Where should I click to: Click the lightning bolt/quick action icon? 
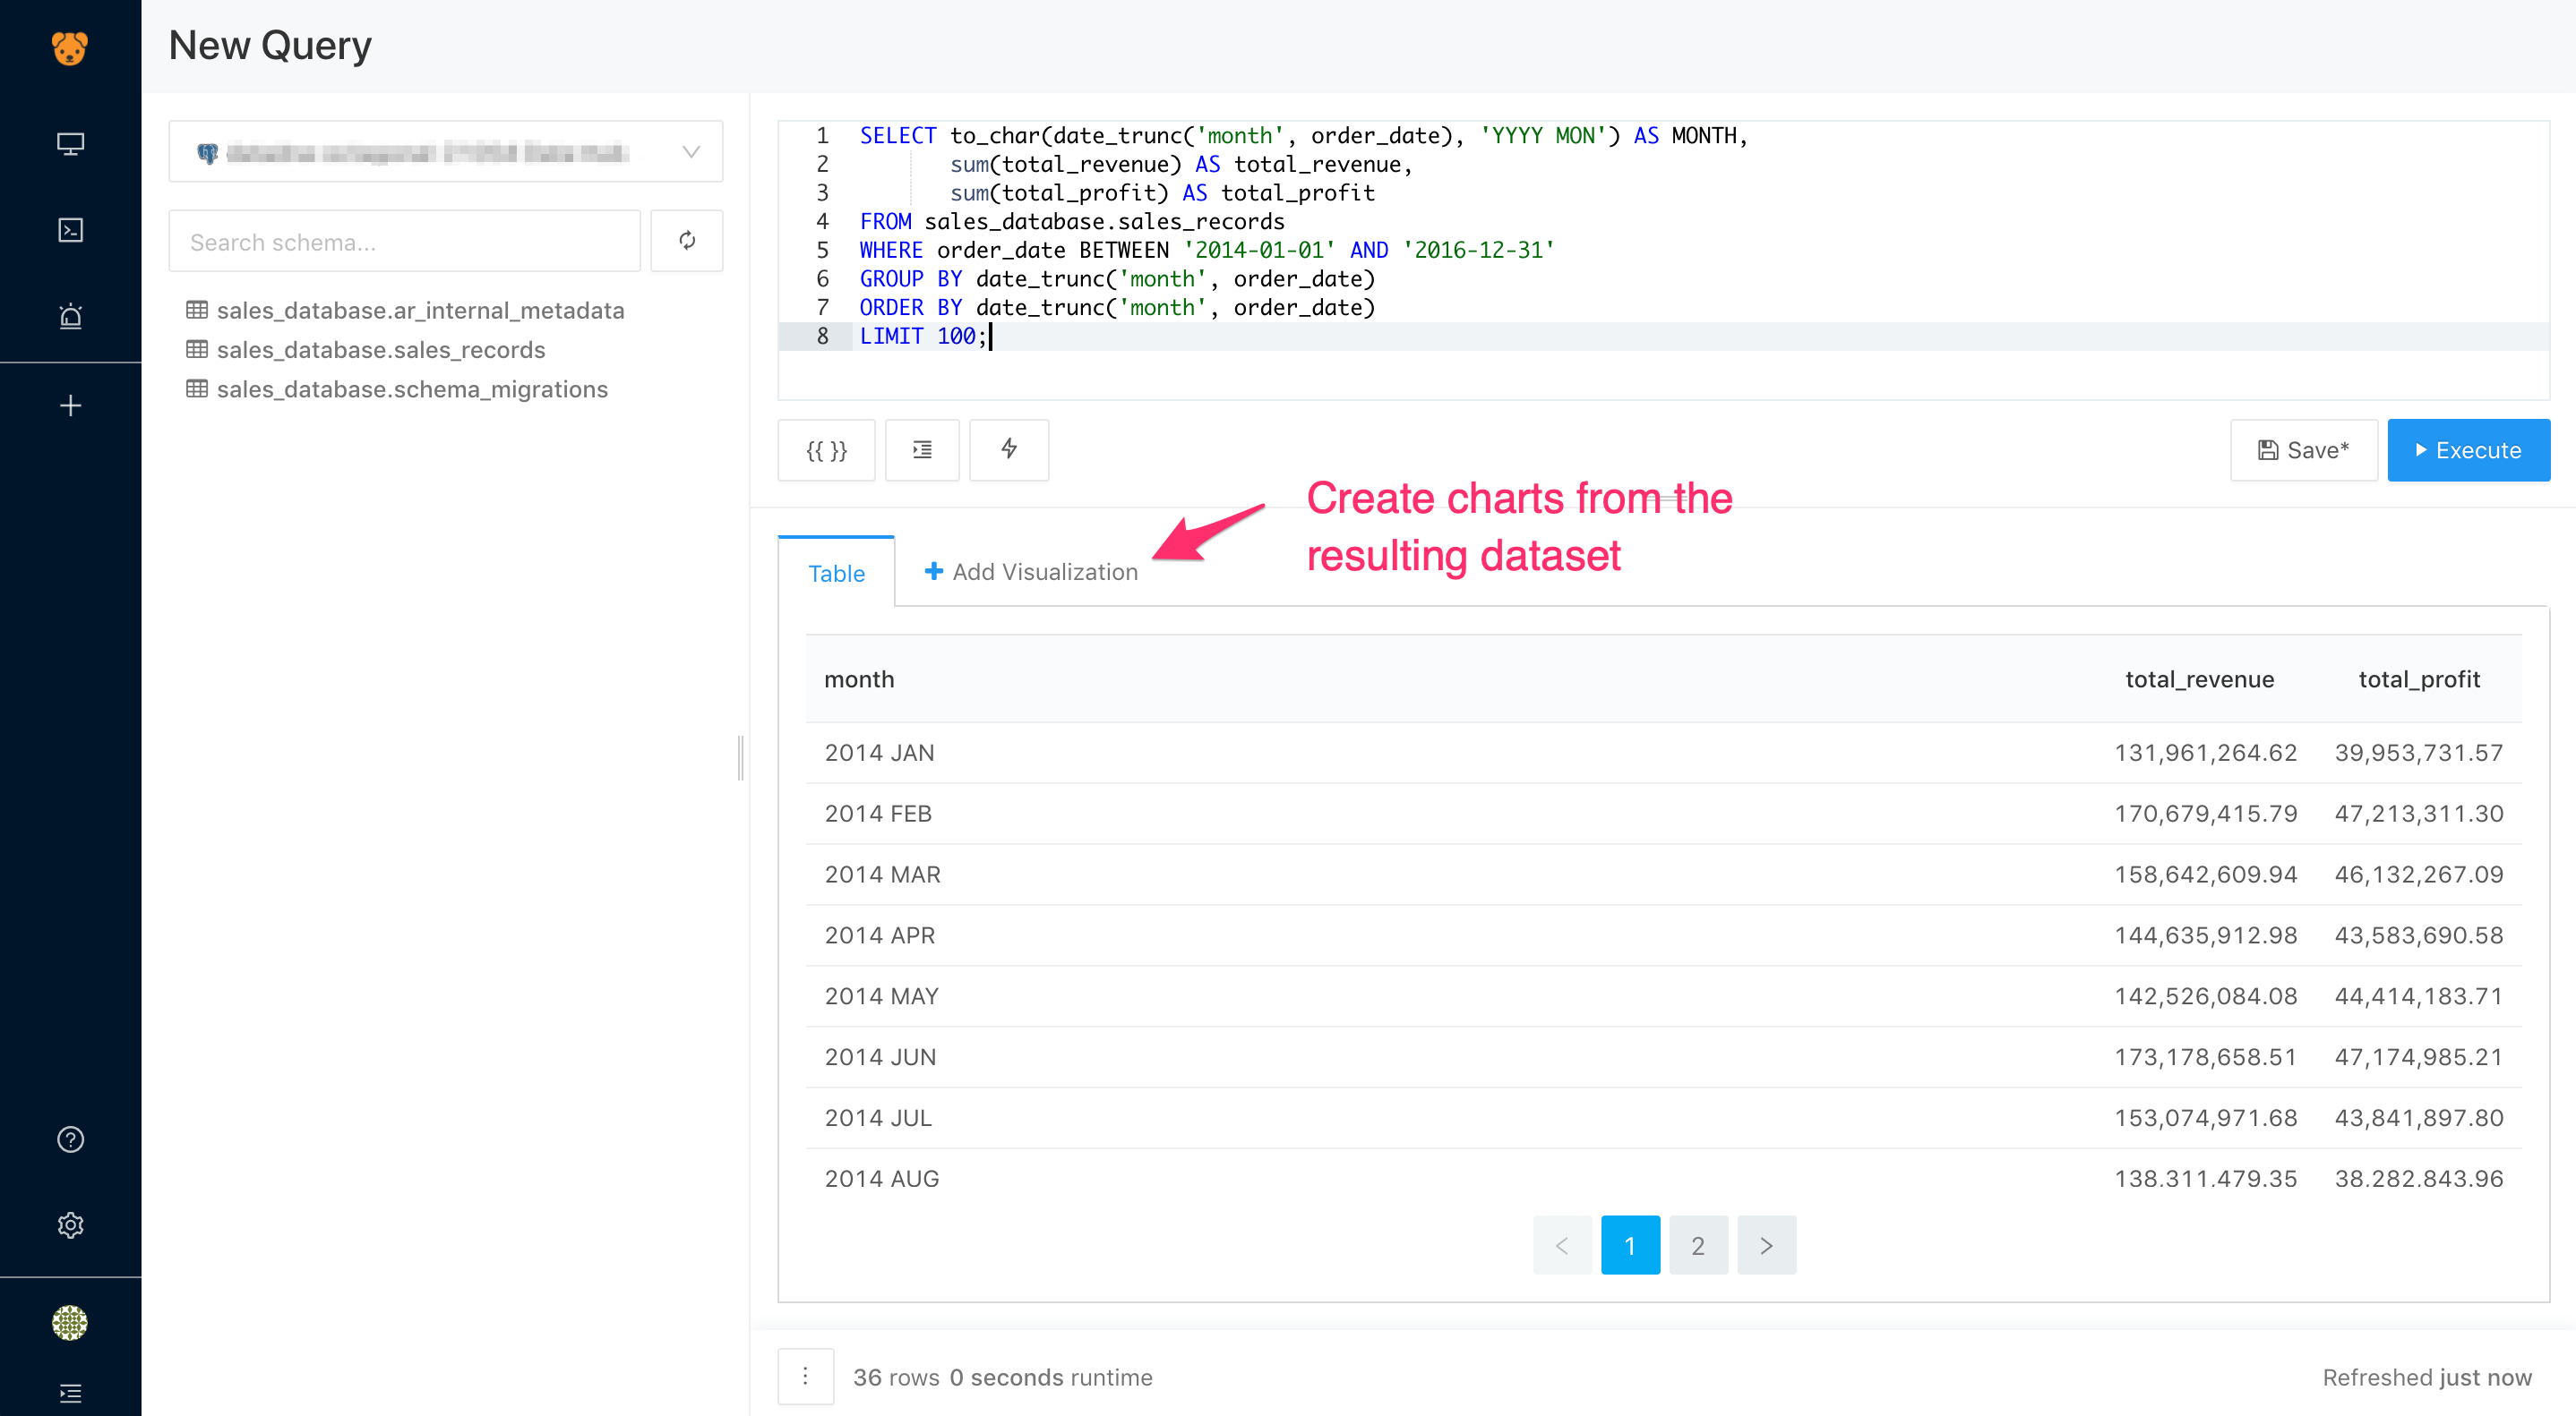(1009, 450)
